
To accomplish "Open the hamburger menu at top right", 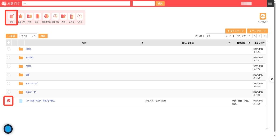I will (x=270, y=3).
